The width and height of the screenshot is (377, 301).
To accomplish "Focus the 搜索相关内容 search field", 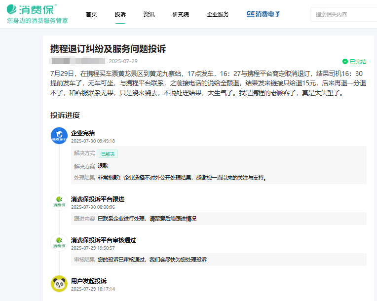I will [344, 14].
